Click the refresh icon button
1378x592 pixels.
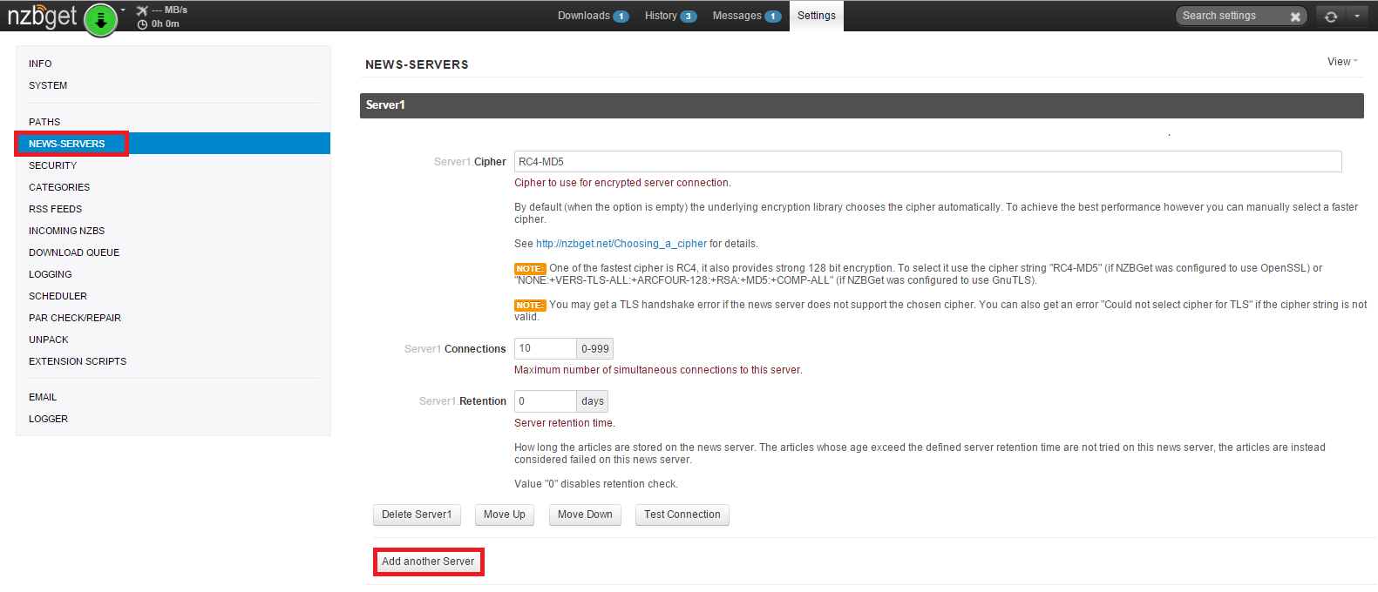(1331, 17)
